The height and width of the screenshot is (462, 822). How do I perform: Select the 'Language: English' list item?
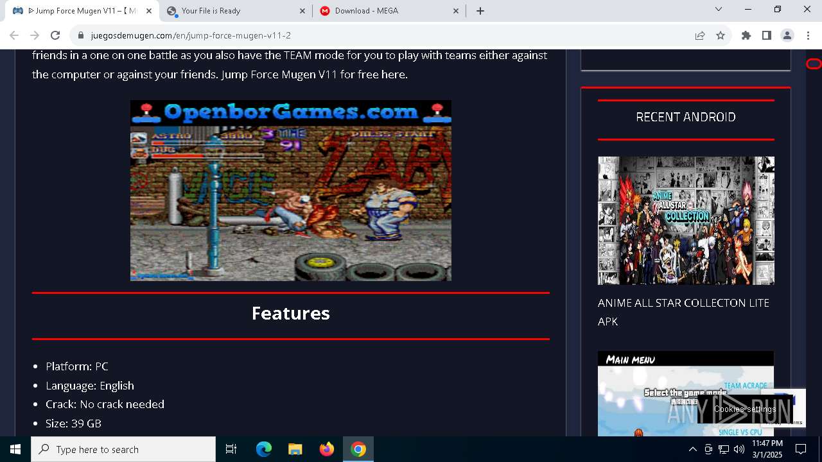(x=90, y=386)
